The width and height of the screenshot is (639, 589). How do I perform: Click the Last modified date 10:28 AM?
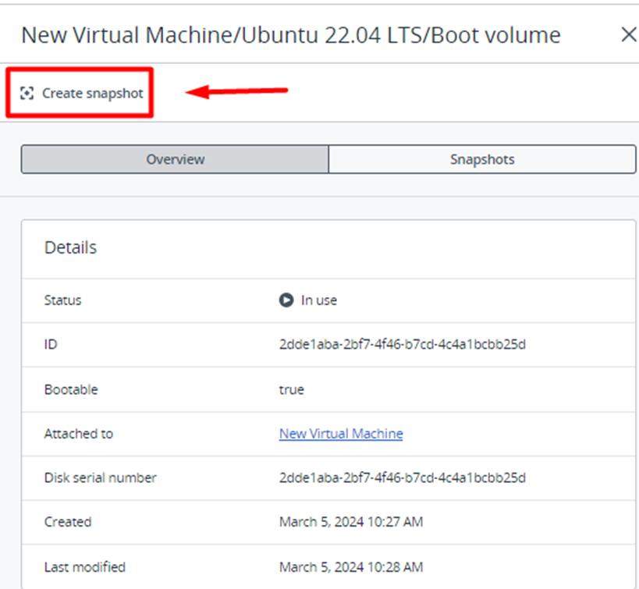click(x=351, y=567)
